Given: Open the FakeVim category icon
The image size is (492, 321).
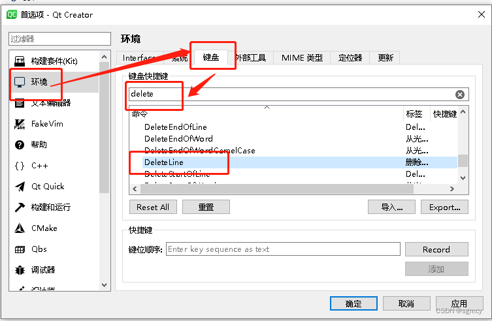Looking at the screenshot, I should (x=20, y=124).
